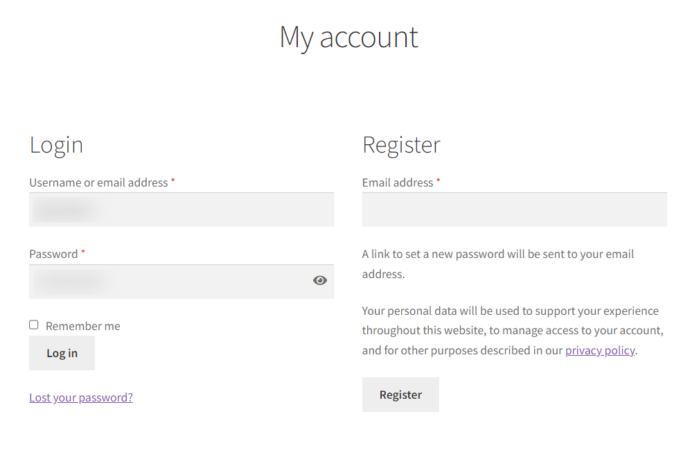Click the required asterisk next to Password
Image resolution: width=699 pixels, height=466 pixels.
(x=82, y=251)
